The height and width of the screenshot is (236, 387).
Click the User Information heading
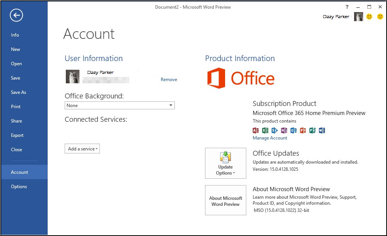point(93,58)
